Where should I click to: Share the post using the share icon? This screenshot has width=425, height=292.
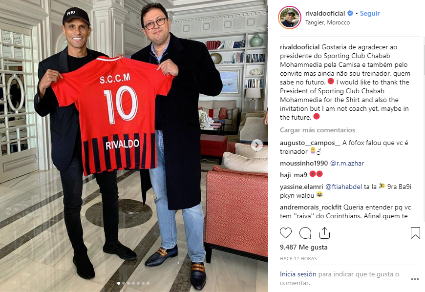[x=324, y=233]
